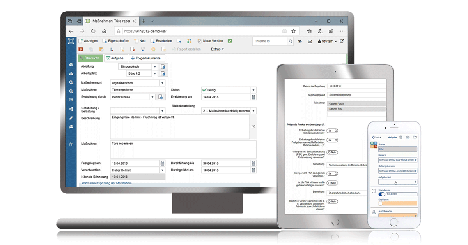
Task: Click the pop-out icon beside Beschreibung text
Action: point(253,127)
